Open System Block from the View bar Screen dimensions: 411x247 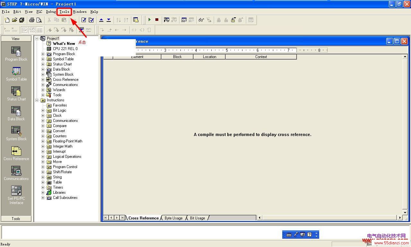point(16,133)
